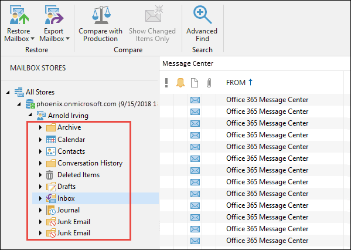The image size is (351, 250).
Task: Click the Calendar grid icon
Action: tap(51, 140)
